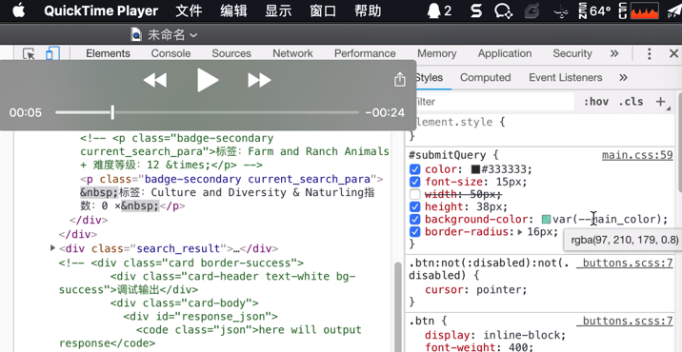Select the div class="card-body" line
Screen dimensions: 682x352
185,303
